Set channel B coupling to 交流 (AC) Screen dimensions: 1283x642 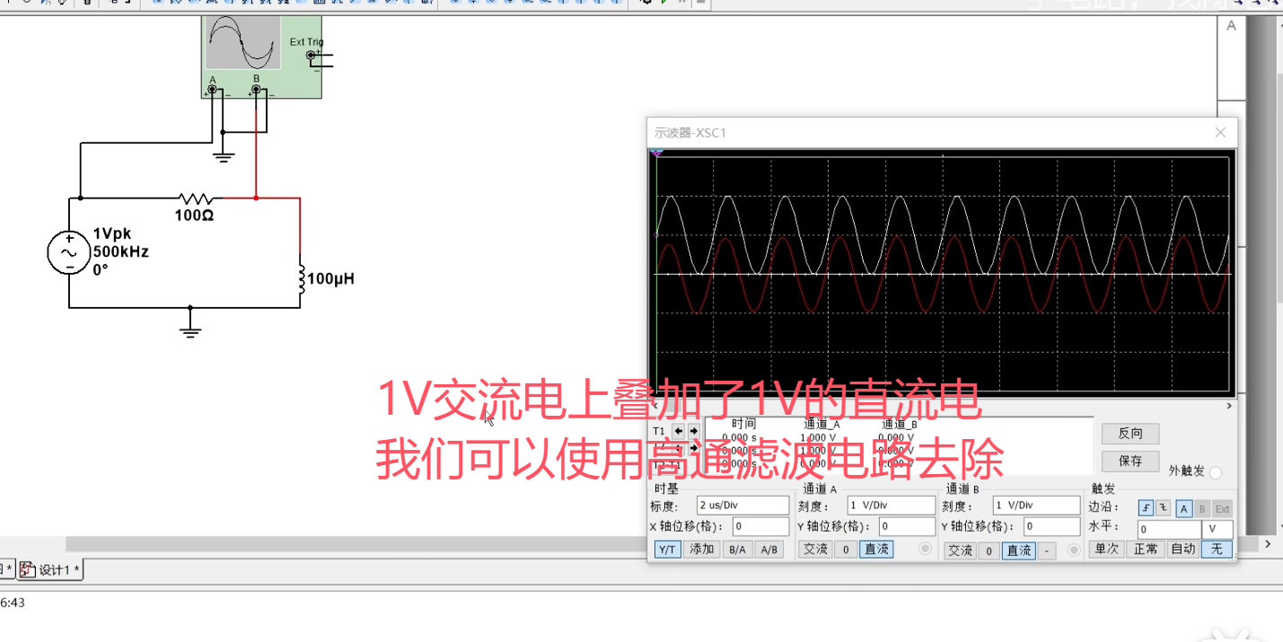click(x=960, y=550)
